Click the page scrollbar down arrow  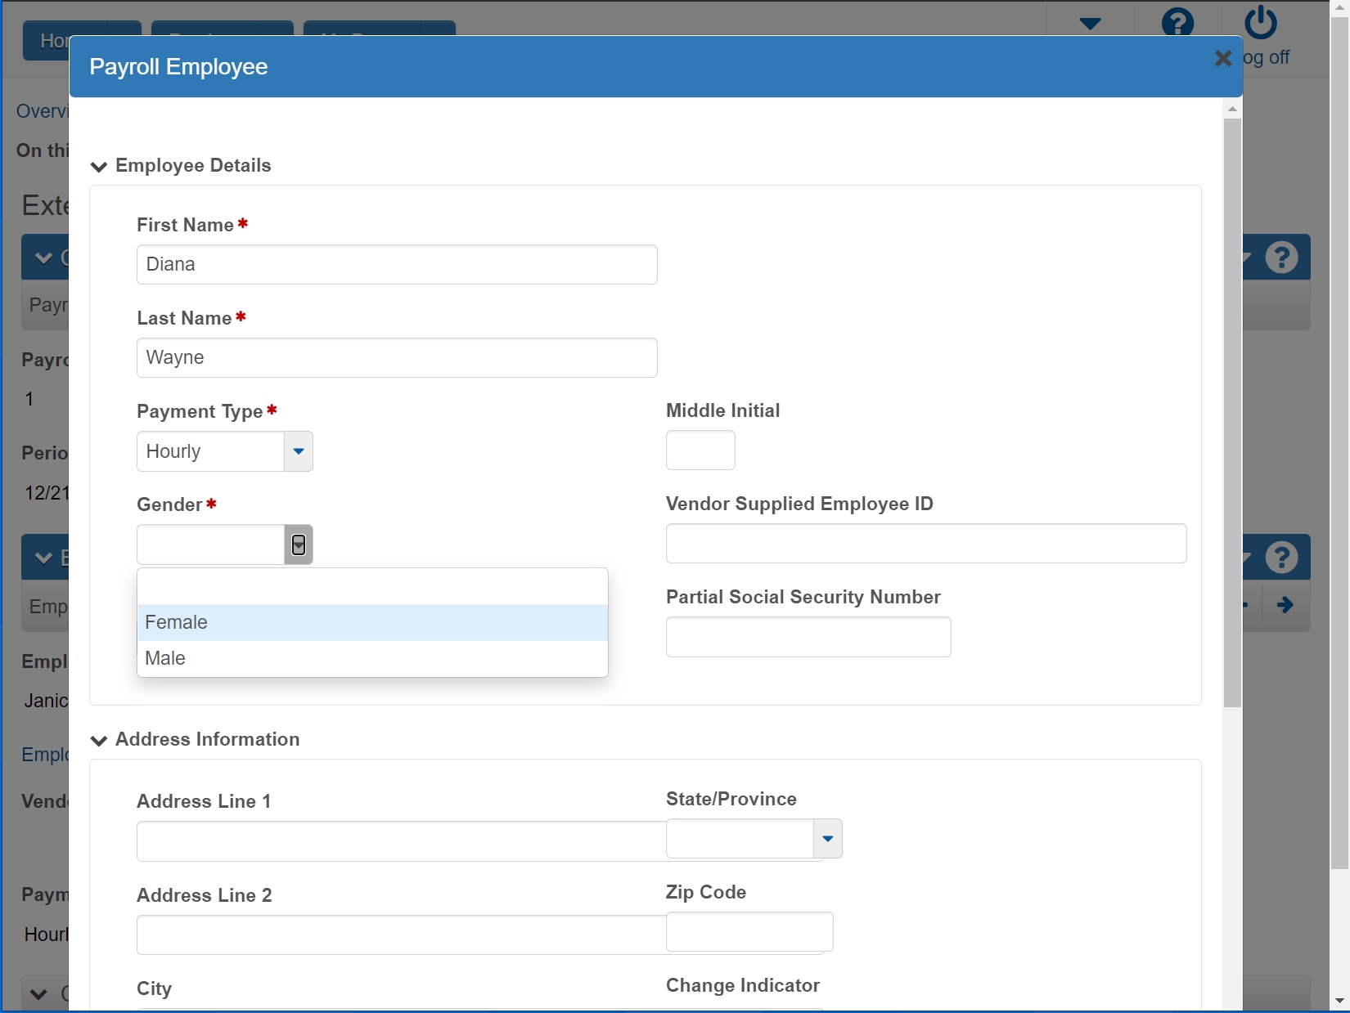point(1339,1001)
